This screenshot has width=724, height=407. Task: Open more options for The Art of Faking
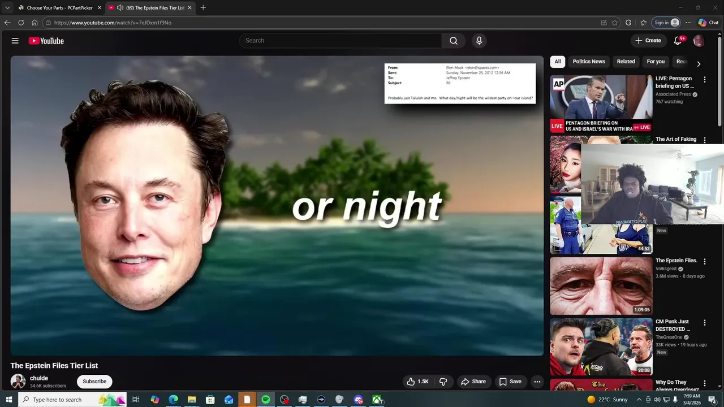pos(704,140)
